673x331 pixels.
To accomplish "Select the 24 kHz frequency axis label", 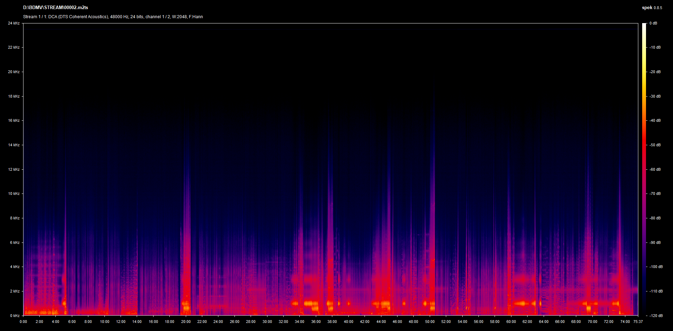I will click(x=14, y=23).
